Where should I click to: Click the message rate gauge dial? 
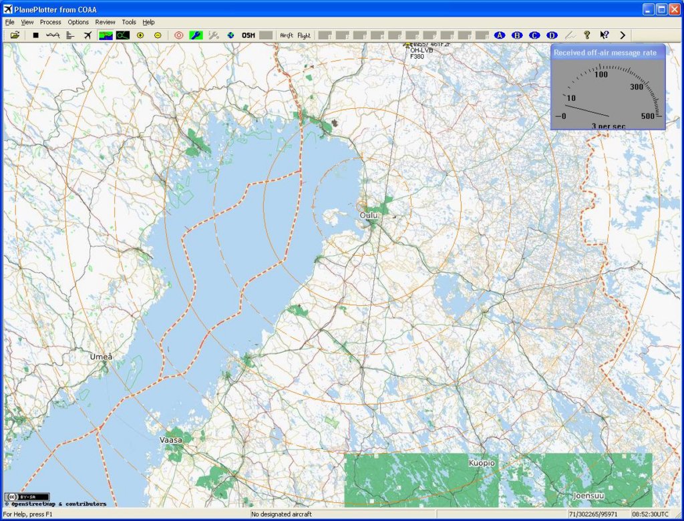point(608,94)
